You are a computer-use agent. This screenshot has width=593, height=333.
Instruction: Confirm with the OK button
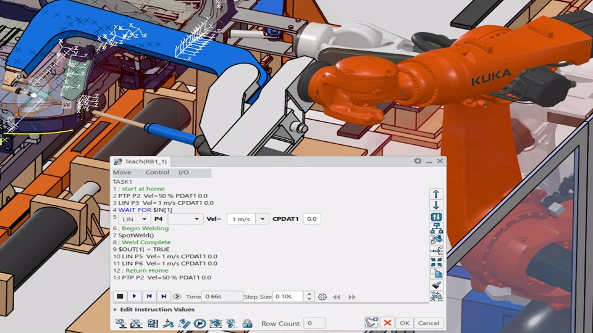pos(404,323)
